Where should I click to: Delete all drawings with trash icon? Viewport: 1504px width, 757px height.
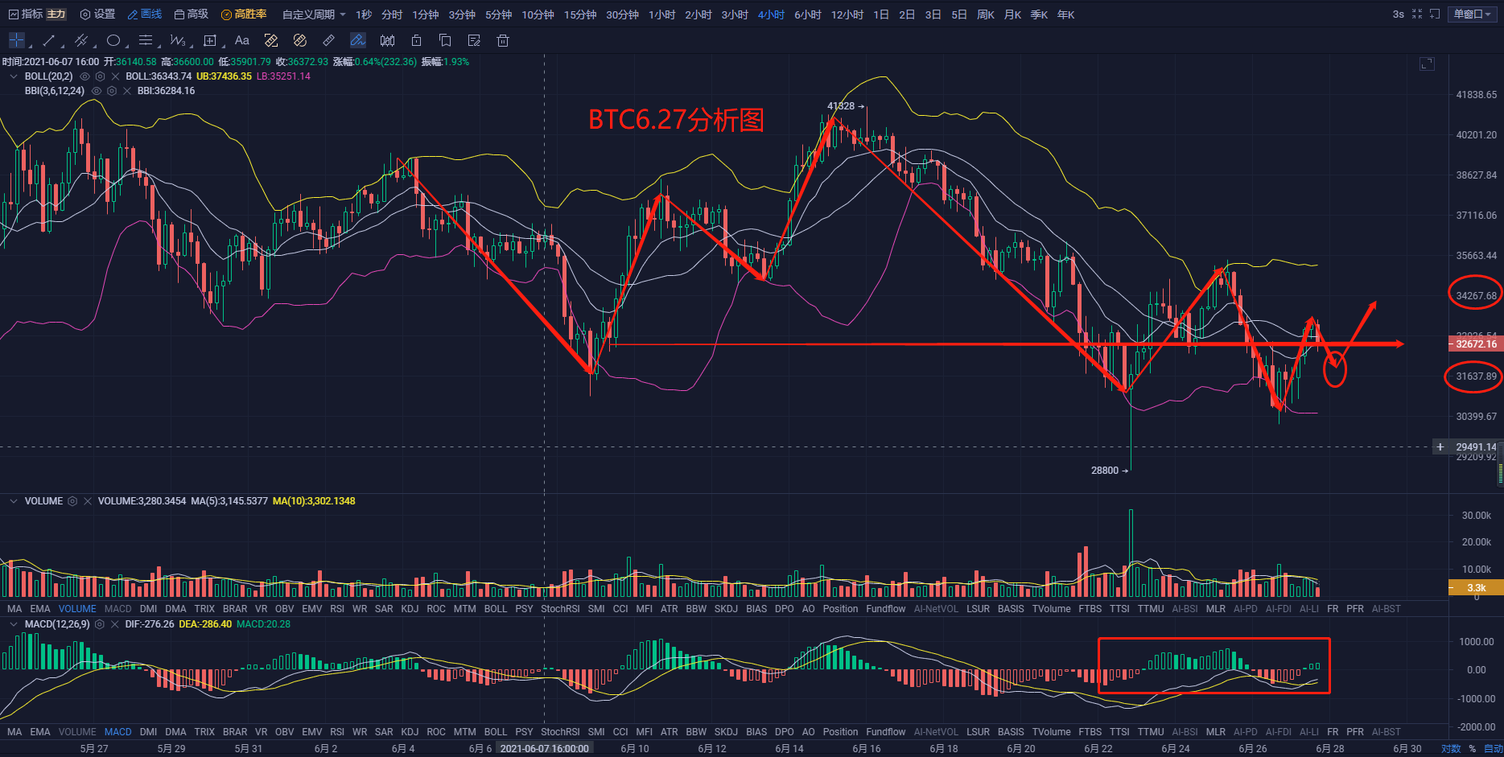[x=503, y=40]
